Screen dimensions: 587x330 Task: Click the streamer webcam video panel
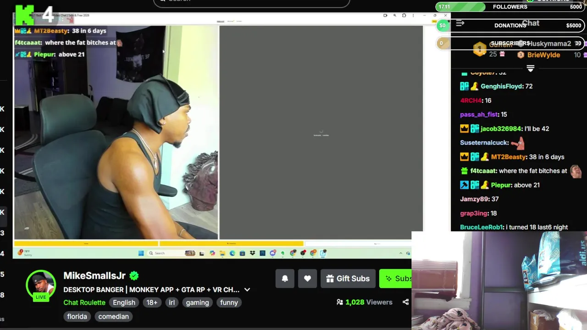point(116,132)
